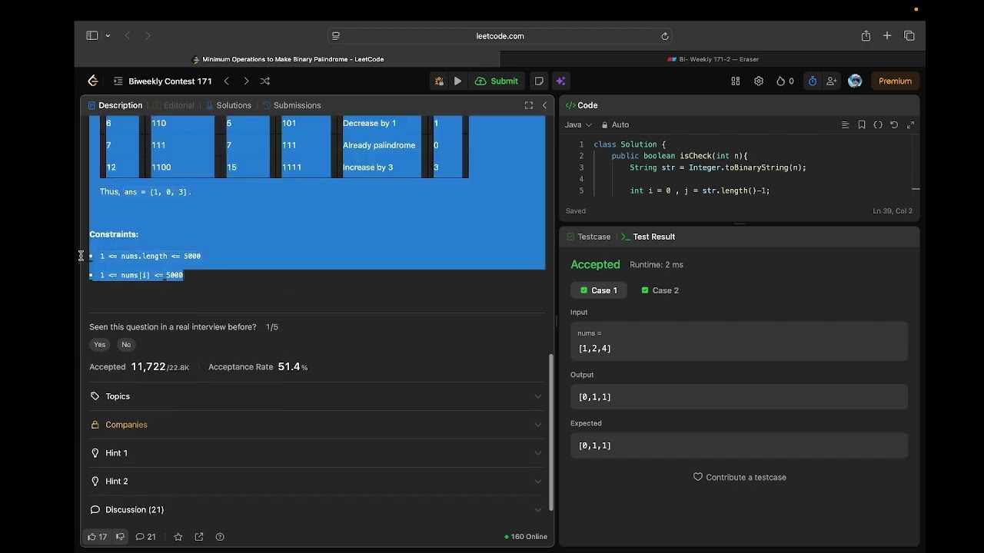The width and height of the screenshot is (984, 553).
Task: Click the share link icon
Action: coord(199,537)
